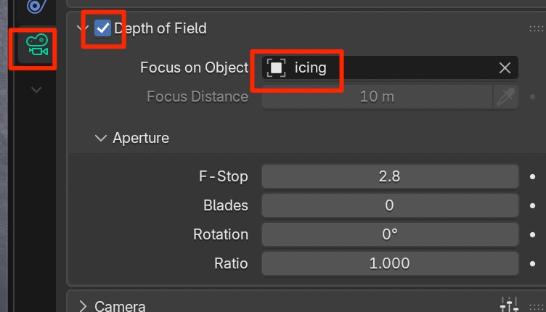Click the aperture Rotation value field
This screenshot has width=546, height=312.
click(x=389, y=234)
